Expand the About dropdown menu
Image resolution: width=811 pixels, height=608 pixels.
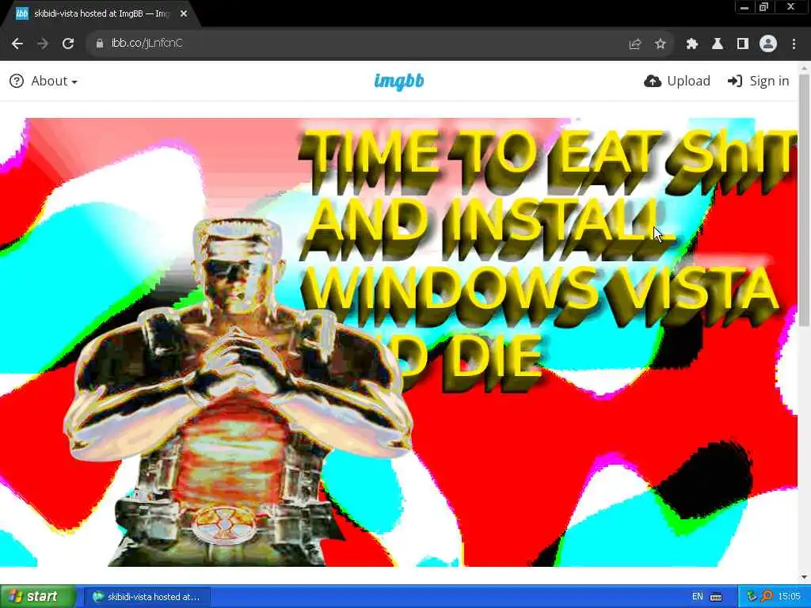(x=55, y=82)
